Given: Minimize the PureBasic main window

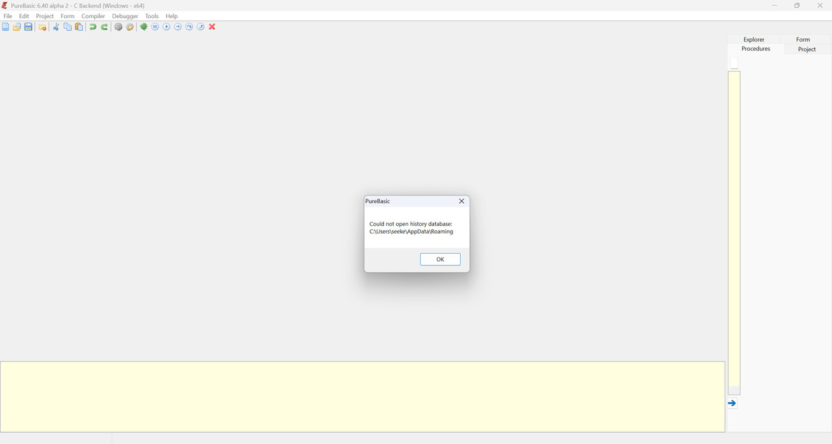Looking at the screenshot, I should (x=774, y=5).
